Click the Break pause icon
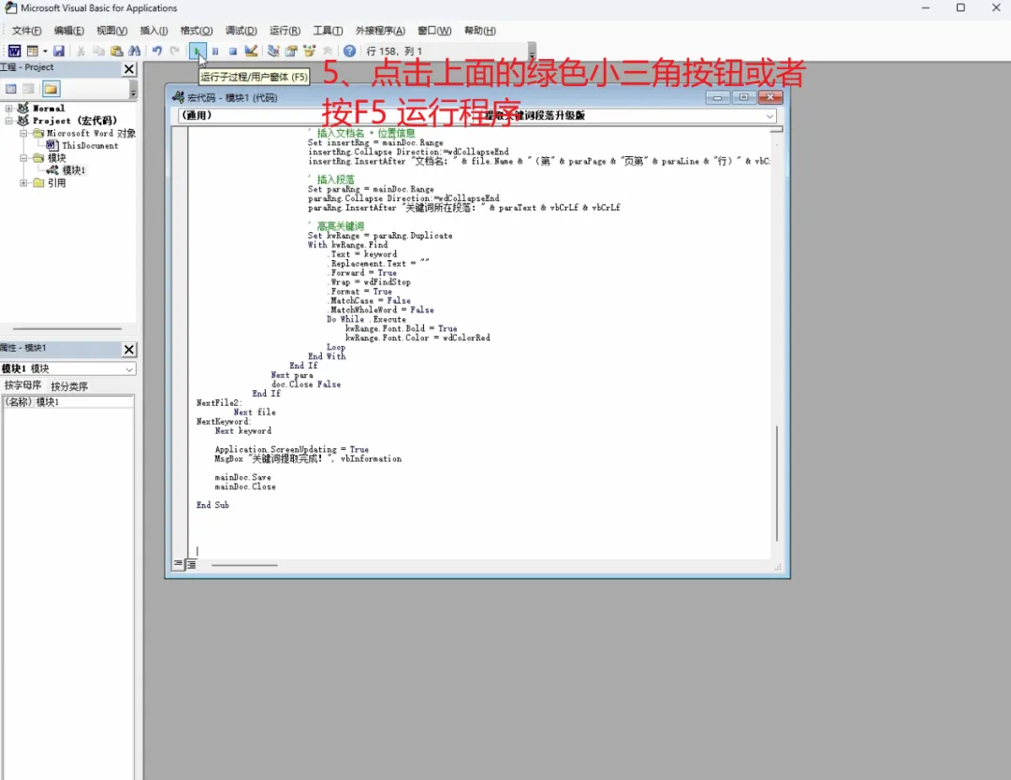 tap(215, 51)
